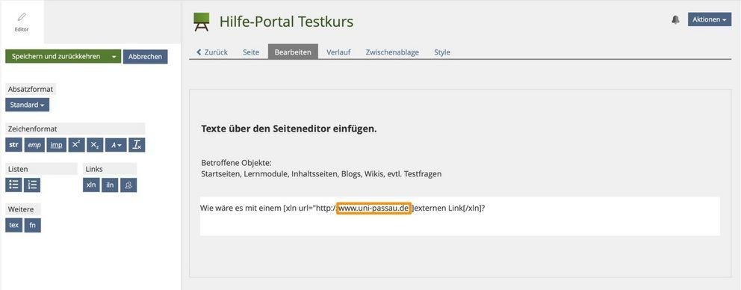741x290 pixels.
Task: Apply important (imp) underline format
Action: pos(56,145)
